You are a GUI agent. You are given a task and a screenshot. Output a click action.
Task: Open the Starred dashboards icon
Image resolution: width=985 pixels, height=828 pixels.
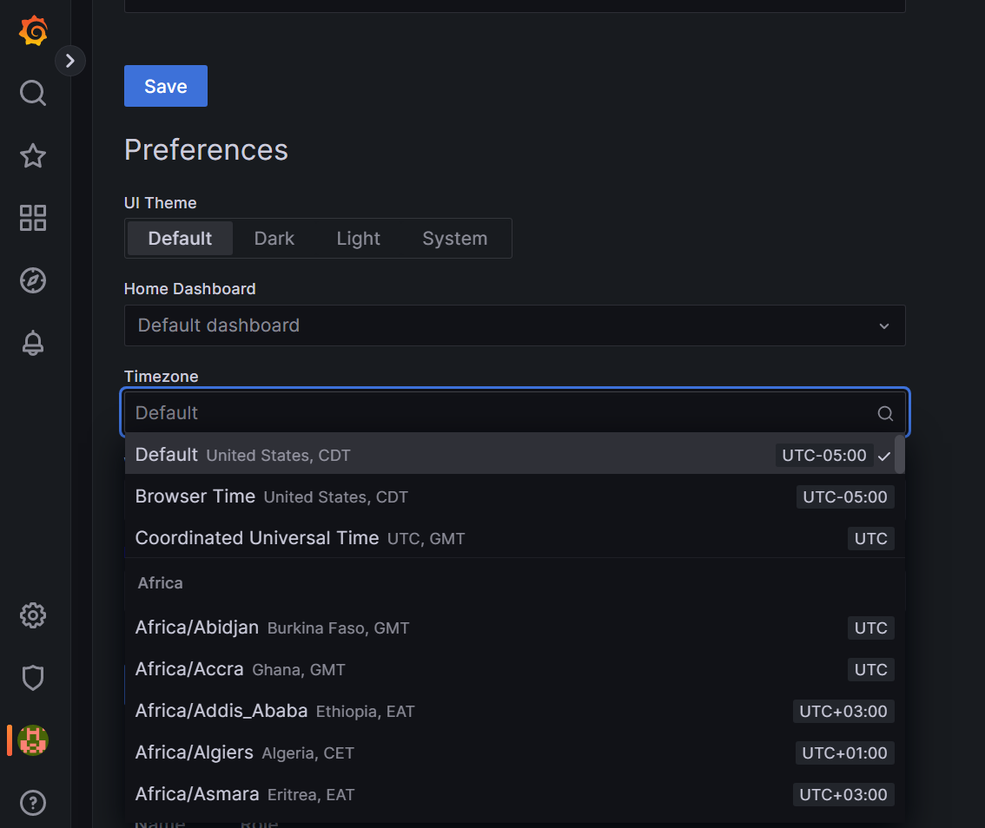(32, 156)
